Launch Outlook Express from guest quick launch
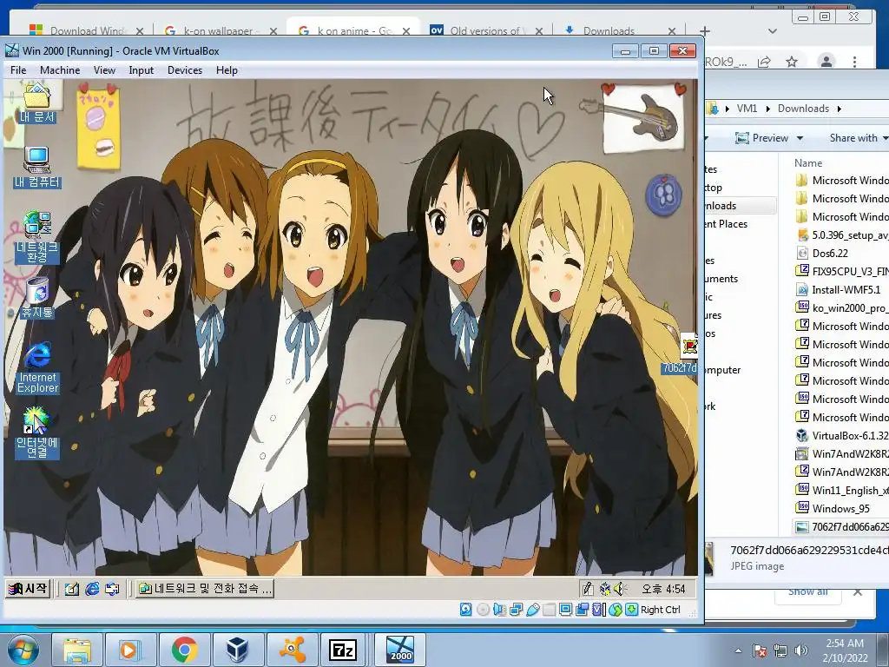This screenshot has width=889, height=667. (112, 590)
